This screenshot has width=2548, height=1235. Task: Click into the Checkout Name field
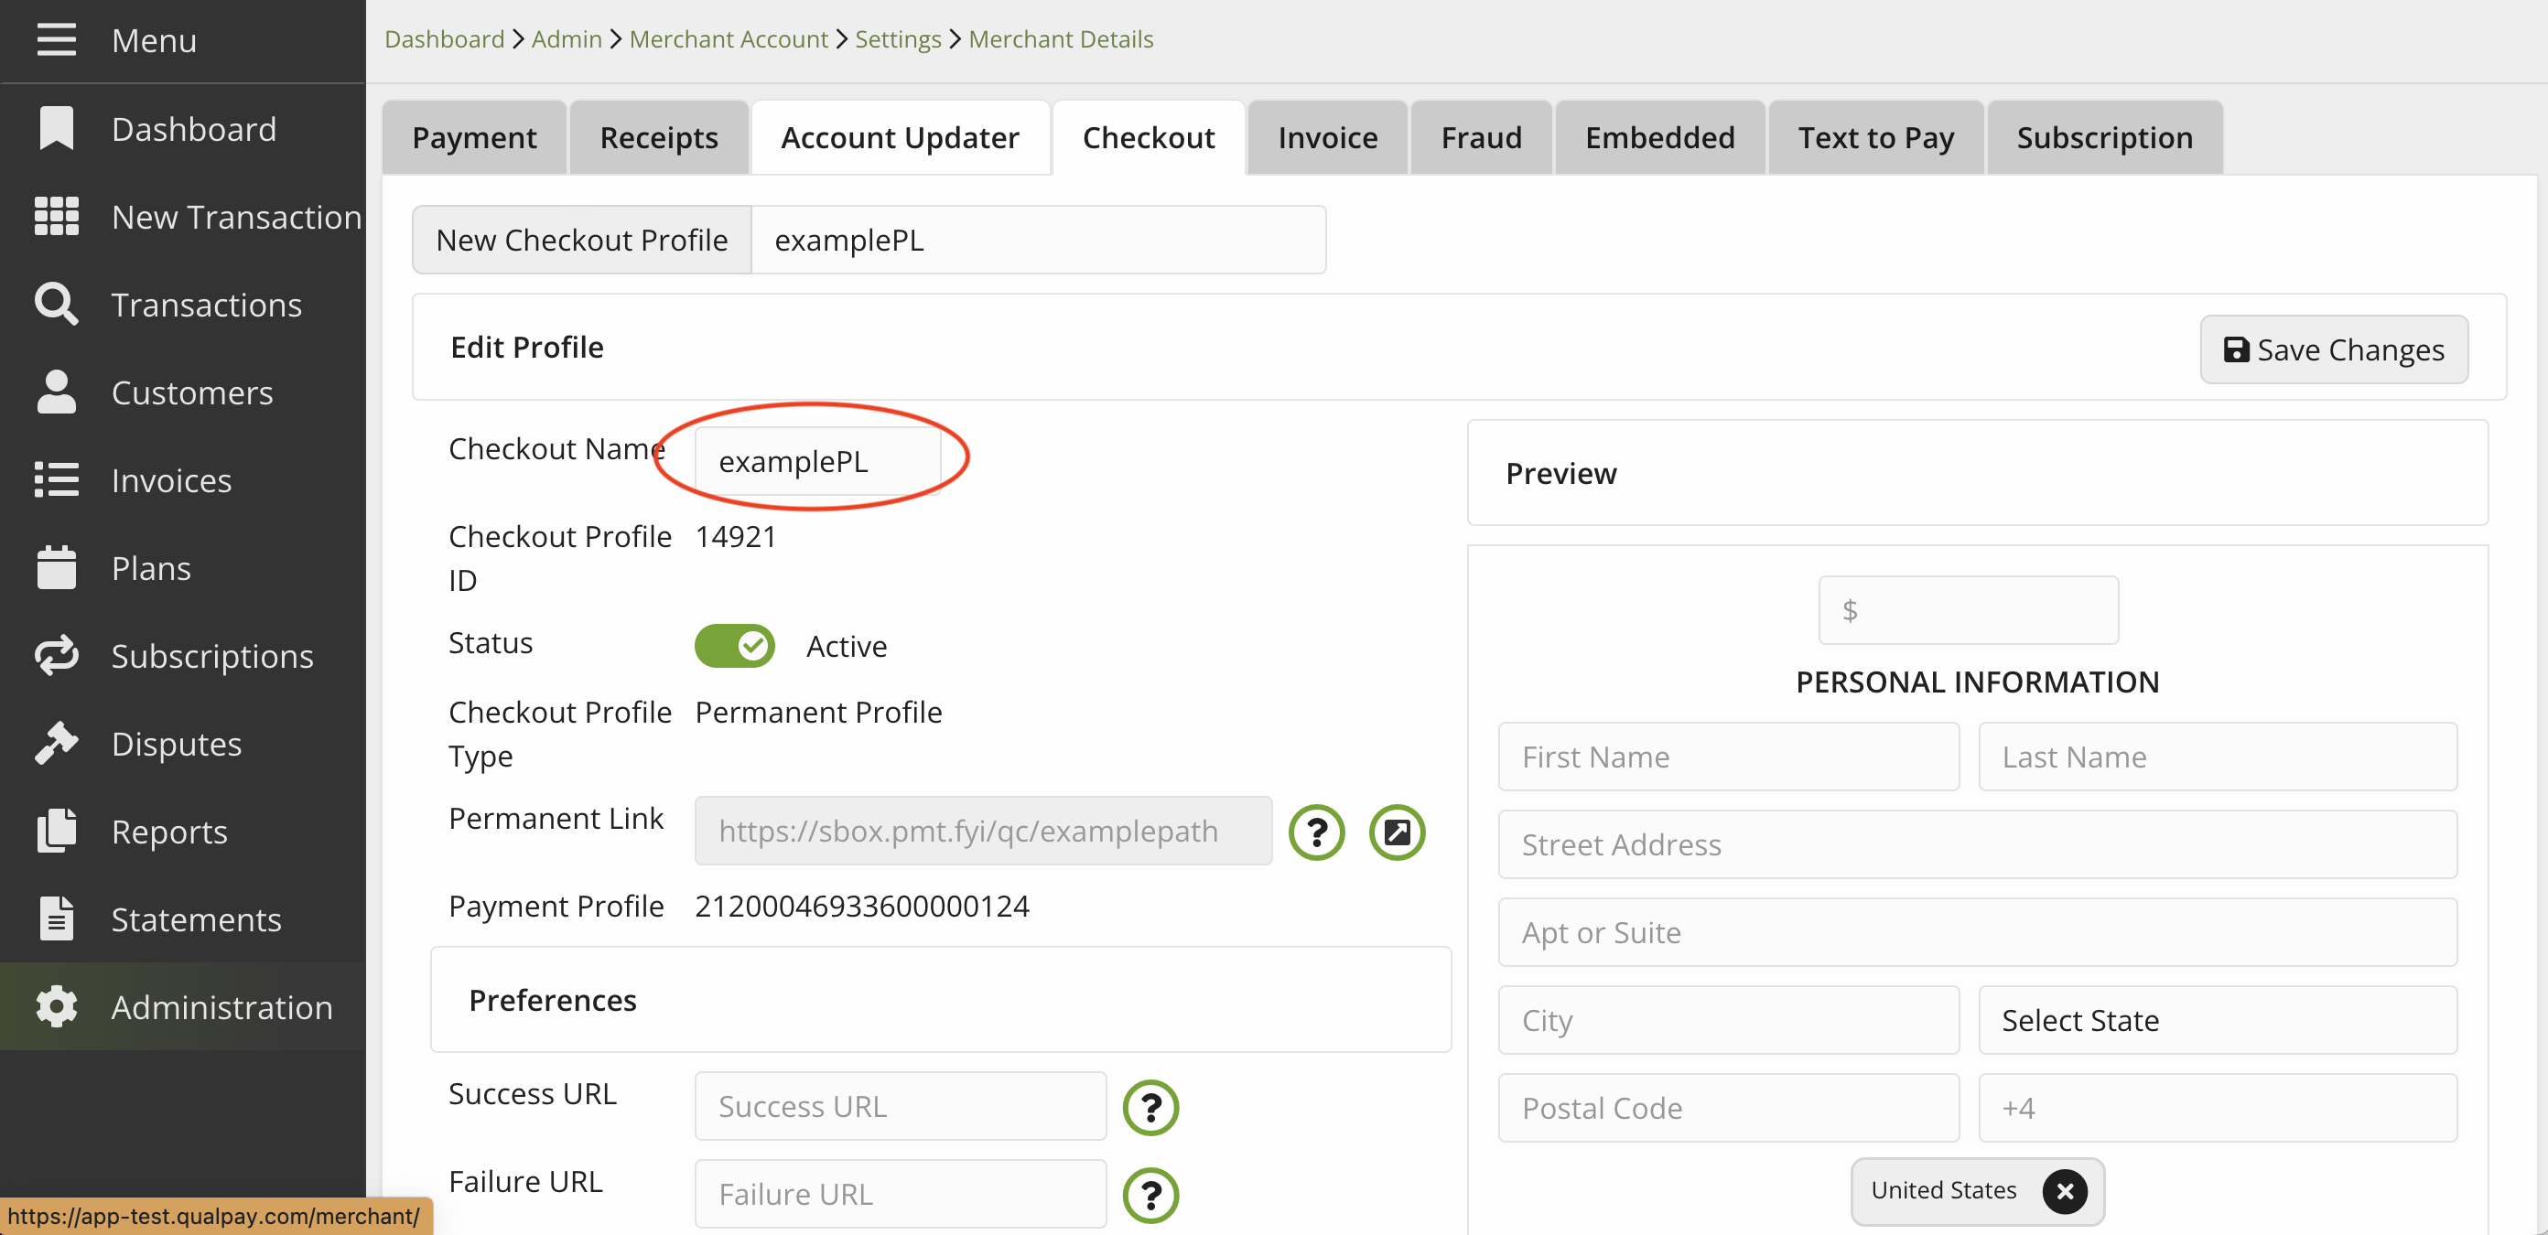(x=817, y=461)
